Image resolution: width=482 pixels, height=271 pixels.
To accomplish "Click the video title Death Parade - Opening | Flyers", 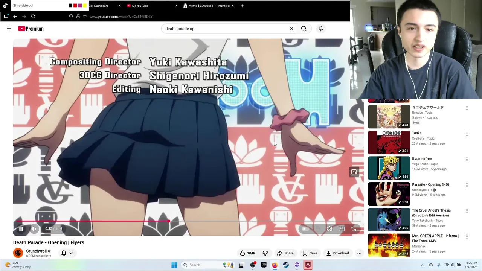I will (49, 242).
